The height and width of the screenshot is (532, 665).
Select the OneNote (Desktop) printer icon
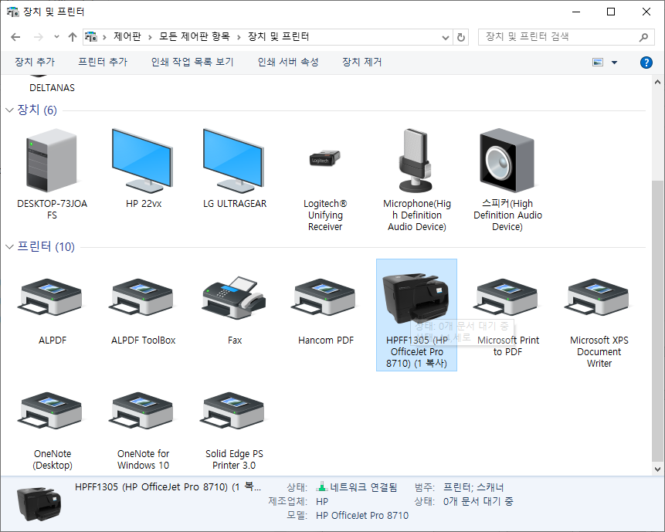[x=51, y=412]
